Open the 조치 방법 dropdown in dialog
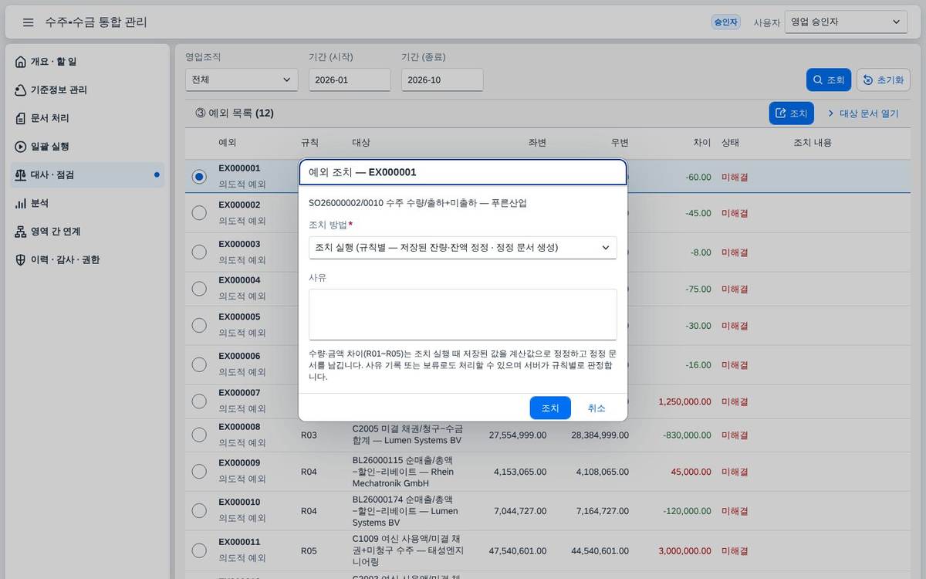The height and width of the screenshot is (579, 926). point(463,248)
